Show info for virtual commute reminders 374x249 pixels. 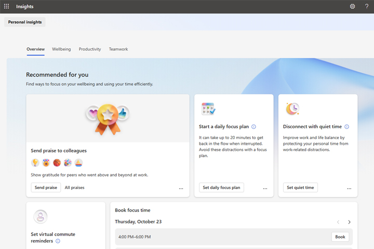point(58,241)
